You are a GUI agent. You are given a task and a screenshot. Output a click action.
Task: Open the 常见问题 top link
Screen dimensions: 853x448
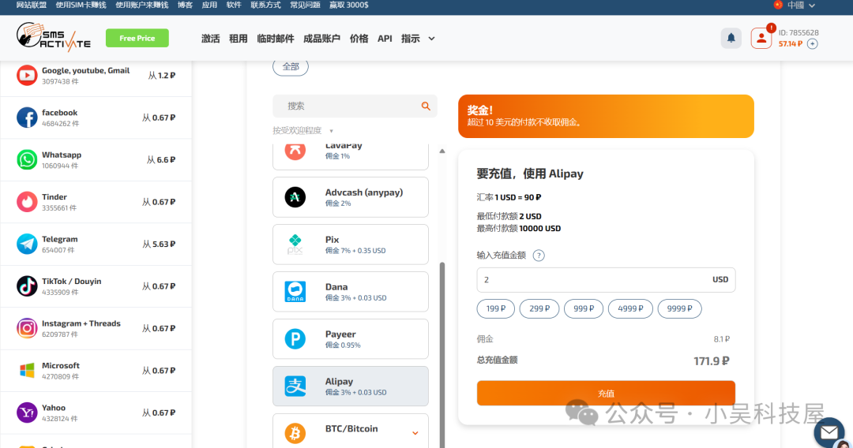305,5
